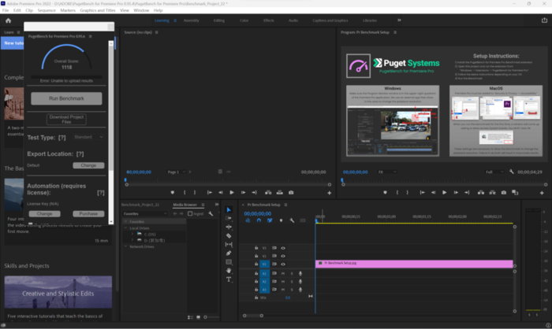
Task: Select the Rectangle tool
Action: pos(229,262)
